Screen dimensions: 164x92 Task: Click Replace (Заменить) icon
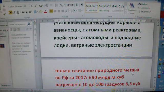click(139, 8)
